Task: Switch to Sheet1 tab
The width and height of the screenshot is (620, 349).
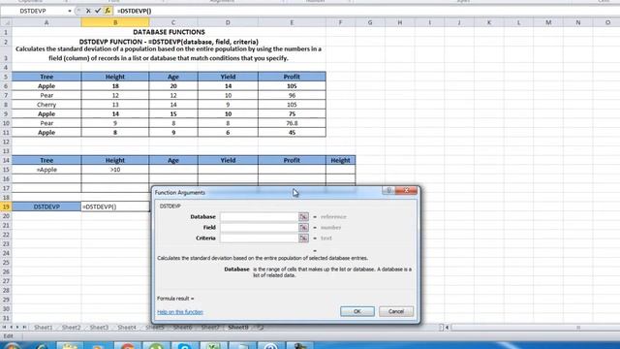Action: tap(43, 328)
